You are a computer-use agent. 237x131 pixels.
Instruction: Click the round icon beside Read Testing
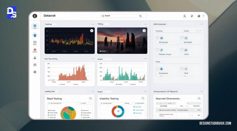click(x=90, y=98)
